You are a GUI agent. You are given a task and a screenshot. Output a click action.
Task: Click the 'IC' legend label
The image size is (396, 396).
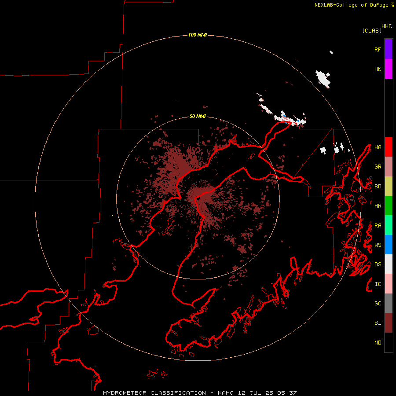click(x=378, y=284)
